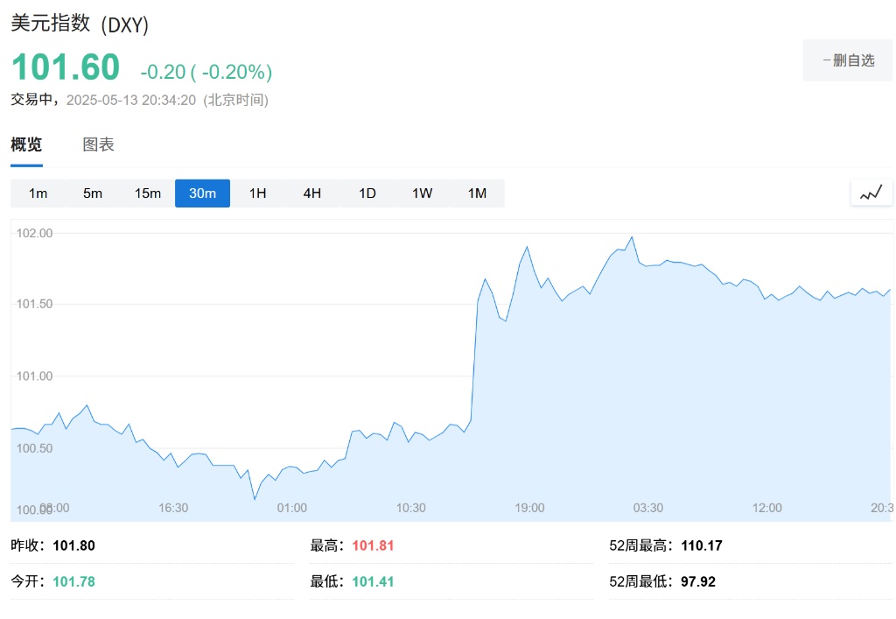Viewport: 896px width, 619px height.
Task: Select the 5m chart interval
Action: coord(93,193)
